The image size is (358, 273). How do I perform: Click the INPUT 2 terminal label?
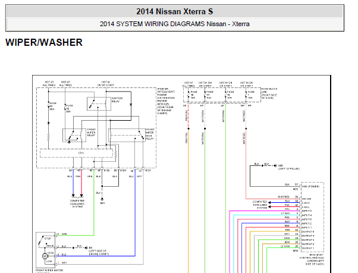pyautogui.click(x=307, y=224)
